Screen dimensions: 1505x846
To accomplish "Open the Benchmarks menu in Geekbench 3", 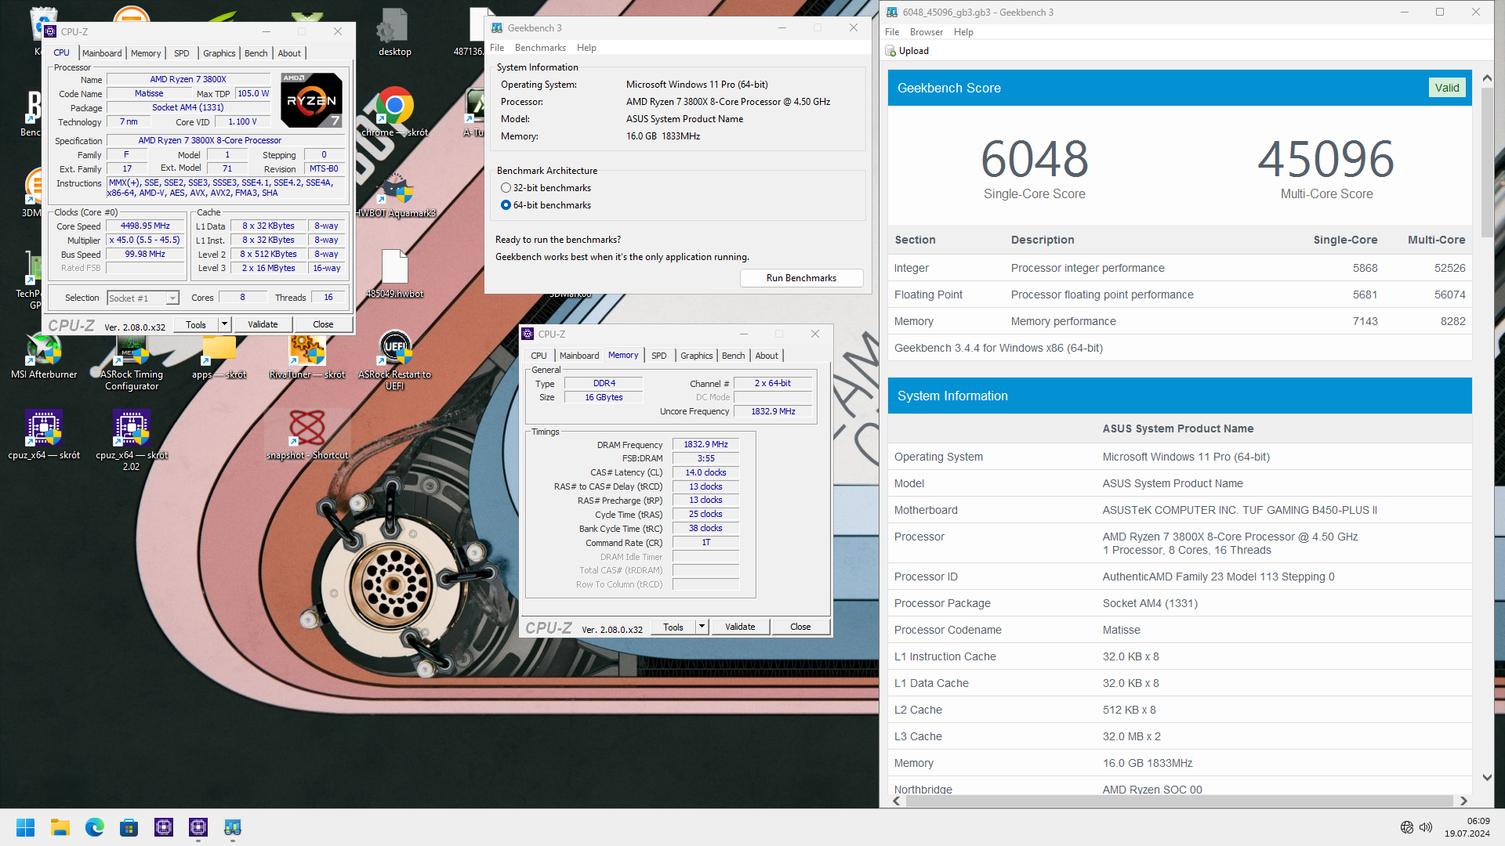I will coord(540,48).
